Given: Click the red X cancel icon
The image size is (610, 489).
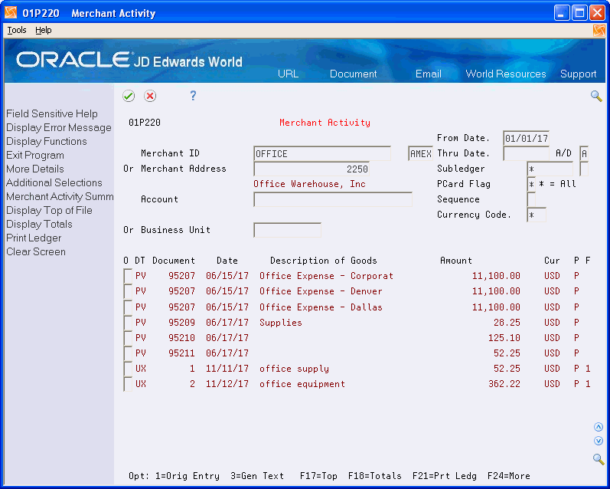Looking at the screenshot, I should pos(150,96).
